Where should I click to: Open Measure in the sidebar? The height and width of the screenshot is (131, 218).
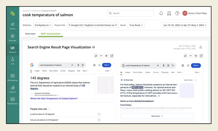click(x=12, y=50)
